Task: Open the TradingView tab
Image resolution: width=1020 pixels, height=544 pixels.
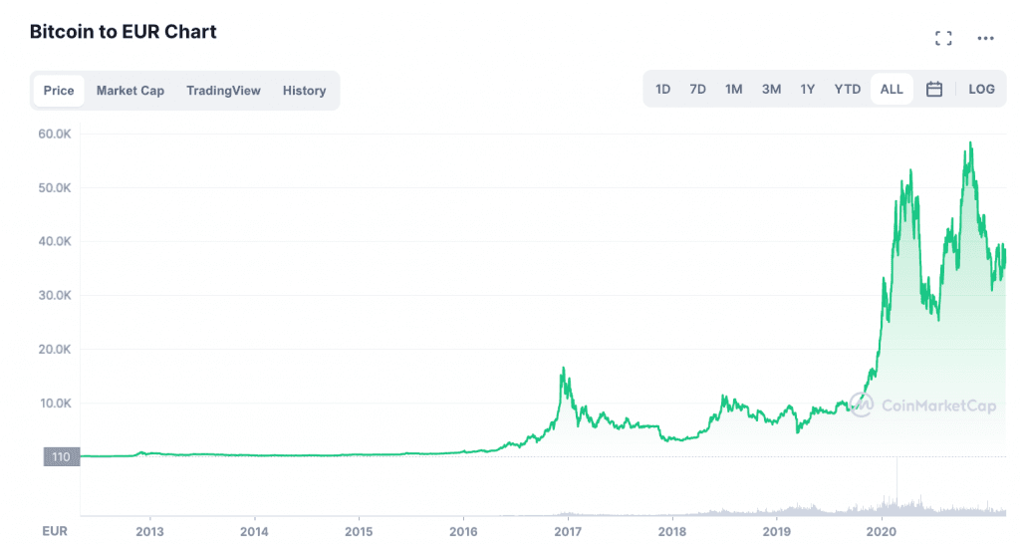Action: tap(223, 91)
